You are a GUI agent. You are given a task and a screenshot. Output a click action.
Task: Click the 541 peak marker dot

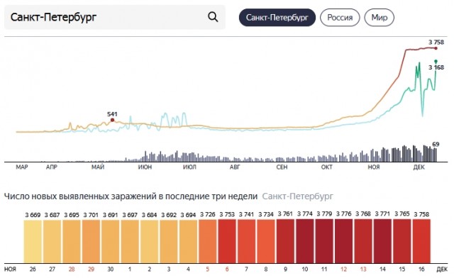[x=112, y=120]
